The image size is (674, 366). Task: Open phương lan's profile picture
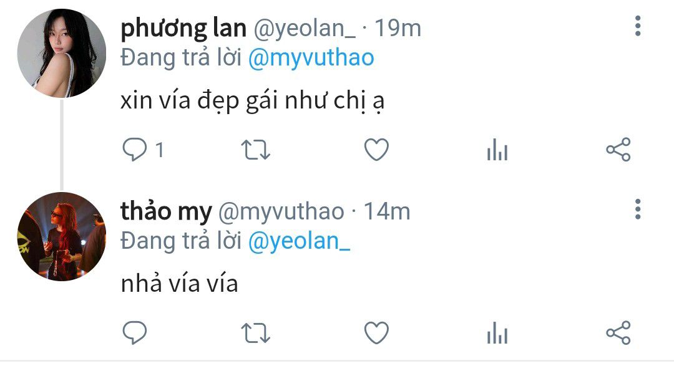tap(61, 53)
